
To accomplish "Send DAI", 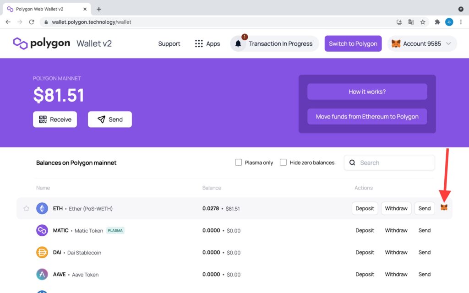I will coord(425,252).
